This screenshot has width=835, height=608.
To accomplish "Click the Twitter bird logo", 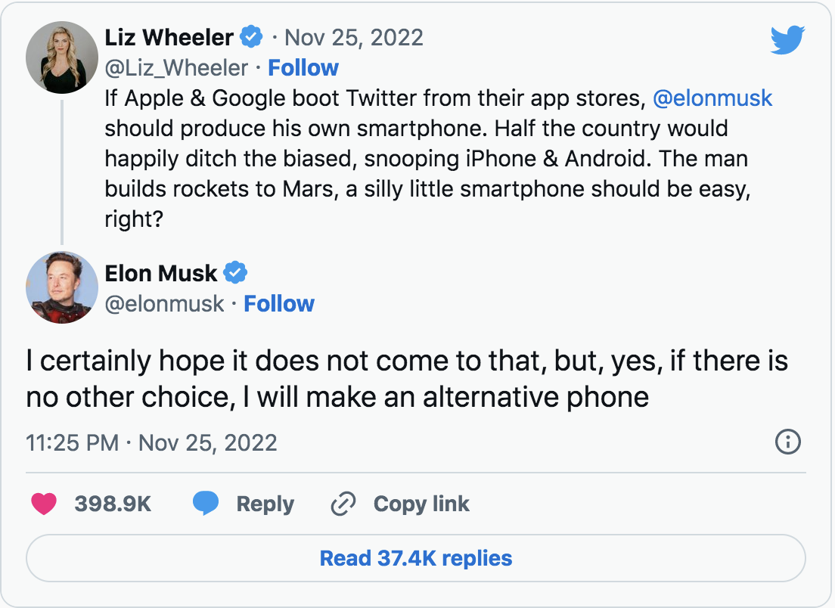I will pos(788,39).
